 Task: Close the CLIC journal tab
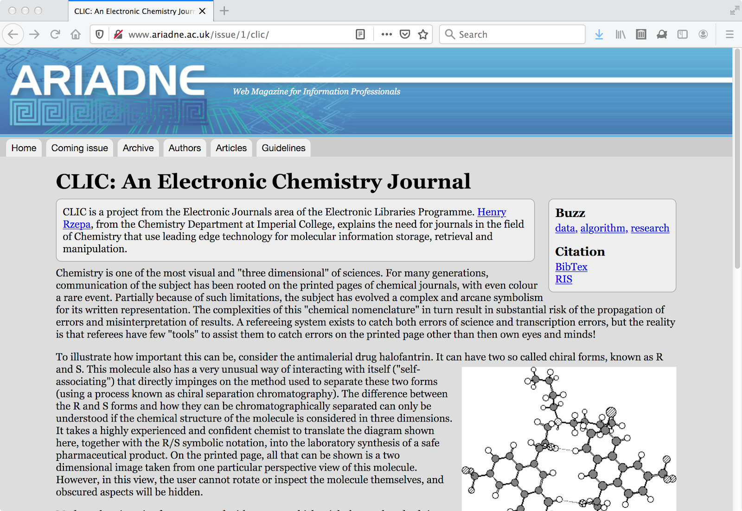[202, 11]
